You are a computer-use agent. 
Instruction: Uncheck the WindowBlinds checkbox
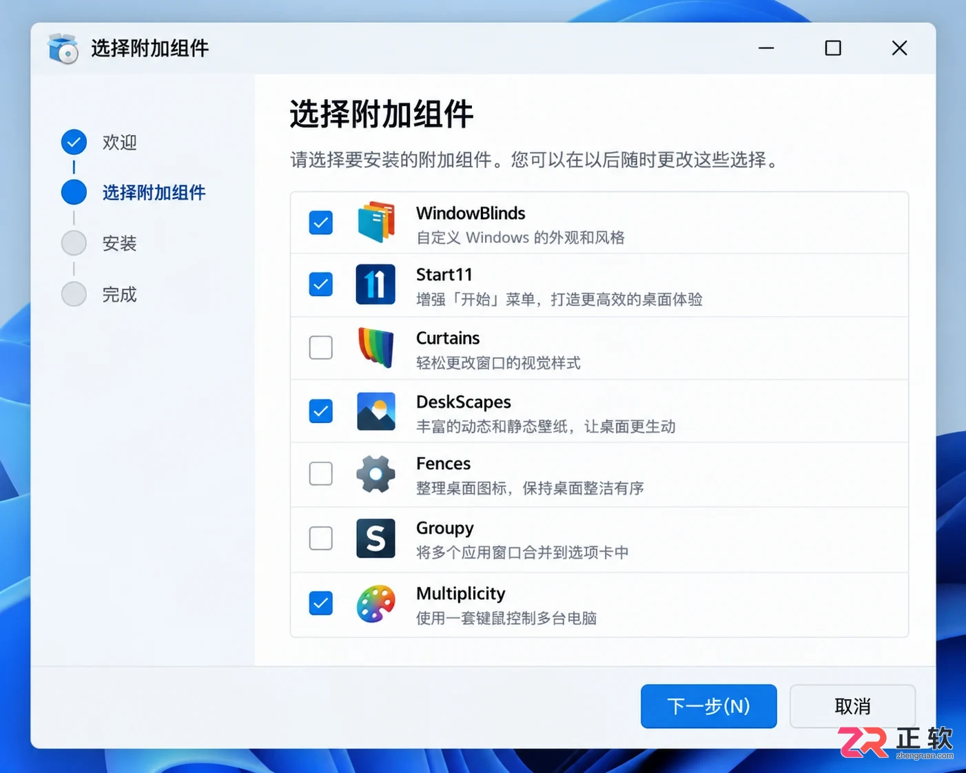coord(320,223)
